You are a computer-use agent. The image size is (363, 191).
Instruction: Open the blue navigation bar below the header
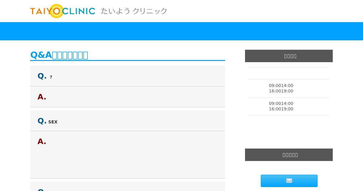[181, 31]
